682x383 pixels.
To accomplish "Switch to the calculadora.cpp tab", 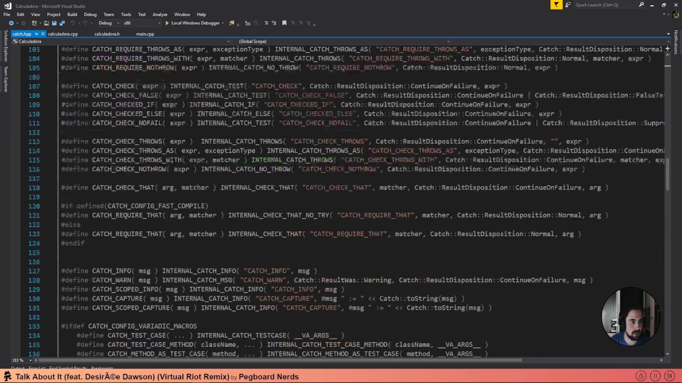I will tap(63, 34).
